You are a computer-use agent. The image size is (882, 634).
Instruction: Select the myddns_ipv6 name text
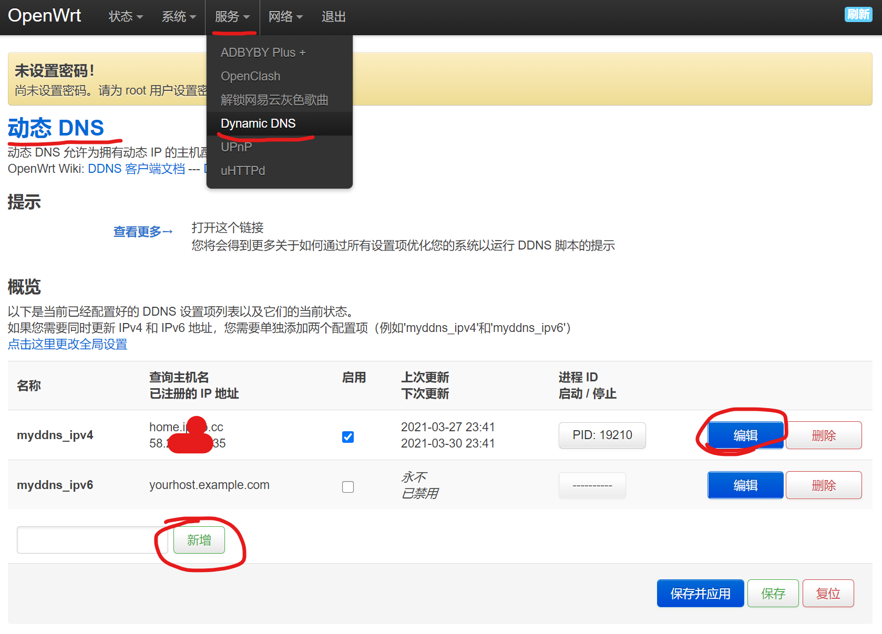point(55,485)
